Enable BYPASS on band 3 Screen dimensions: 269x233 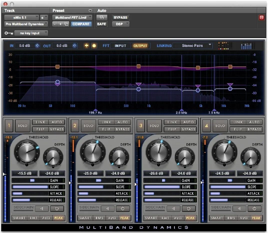[188, 129]
